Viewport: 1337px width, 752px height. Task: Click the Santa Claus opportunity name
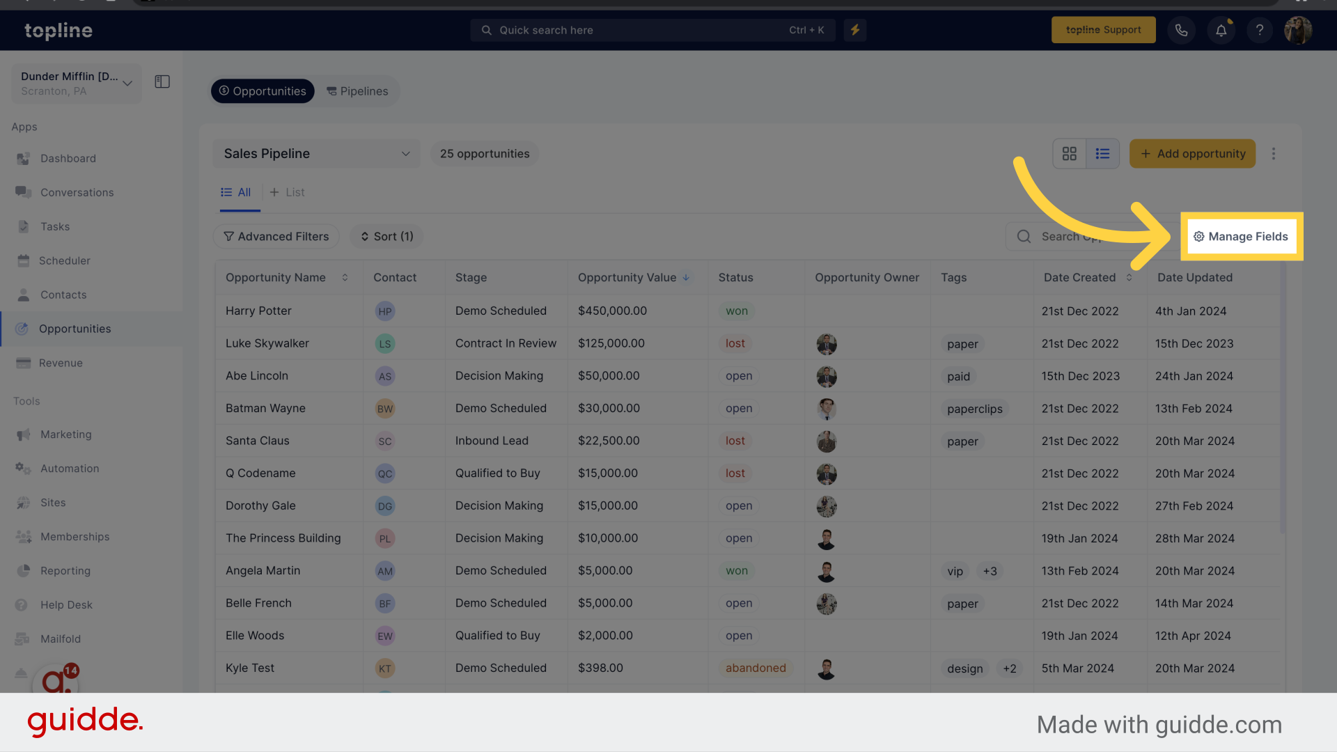pos(257,441)
